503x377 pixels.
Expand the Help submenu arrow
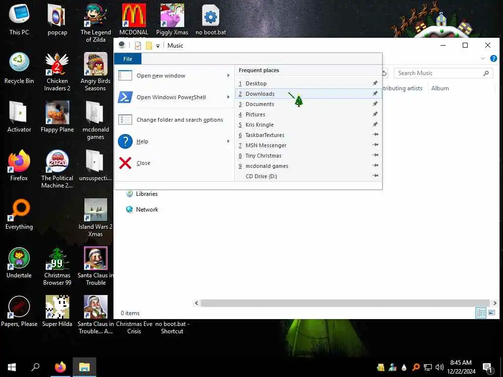(x=228, y=141)
